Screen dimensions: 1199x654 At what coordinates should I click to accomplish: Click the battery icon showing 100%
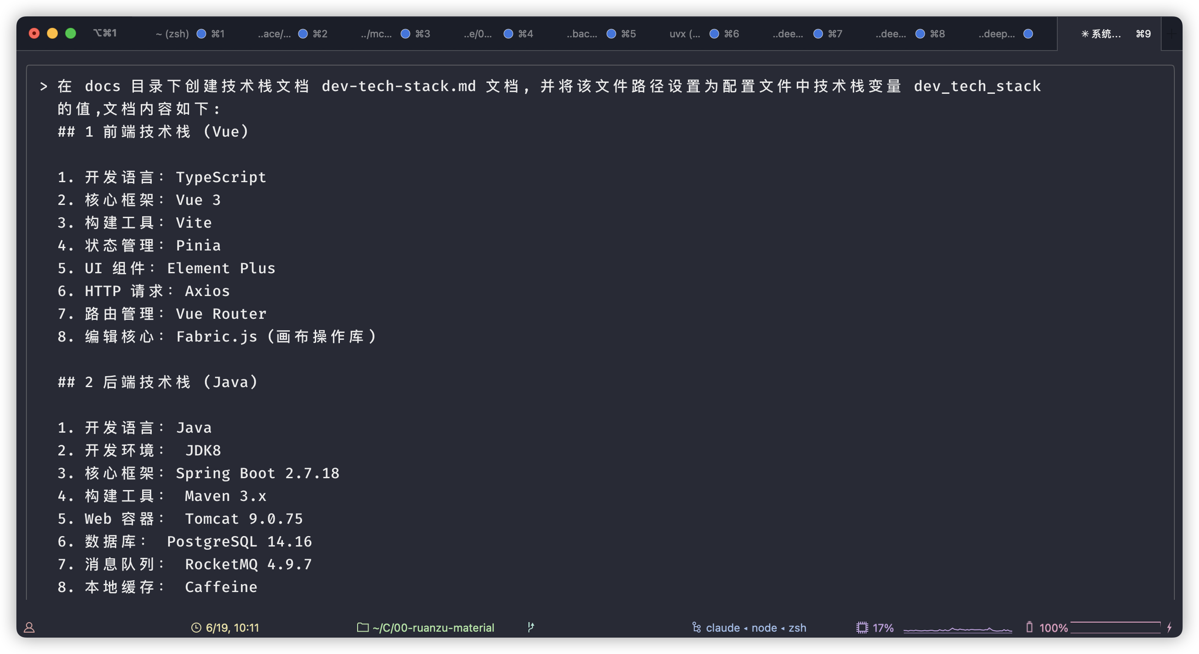(1029, 627)
